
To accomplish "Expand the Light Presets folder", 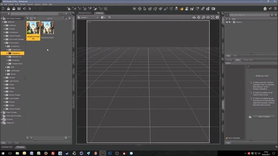I will pos(4,81).
